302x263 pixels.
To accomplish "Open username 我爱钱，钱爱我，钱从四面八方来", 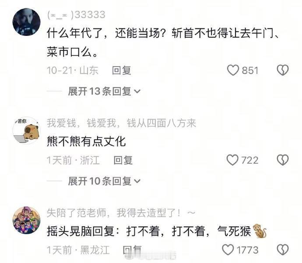I will click(121, 123).
